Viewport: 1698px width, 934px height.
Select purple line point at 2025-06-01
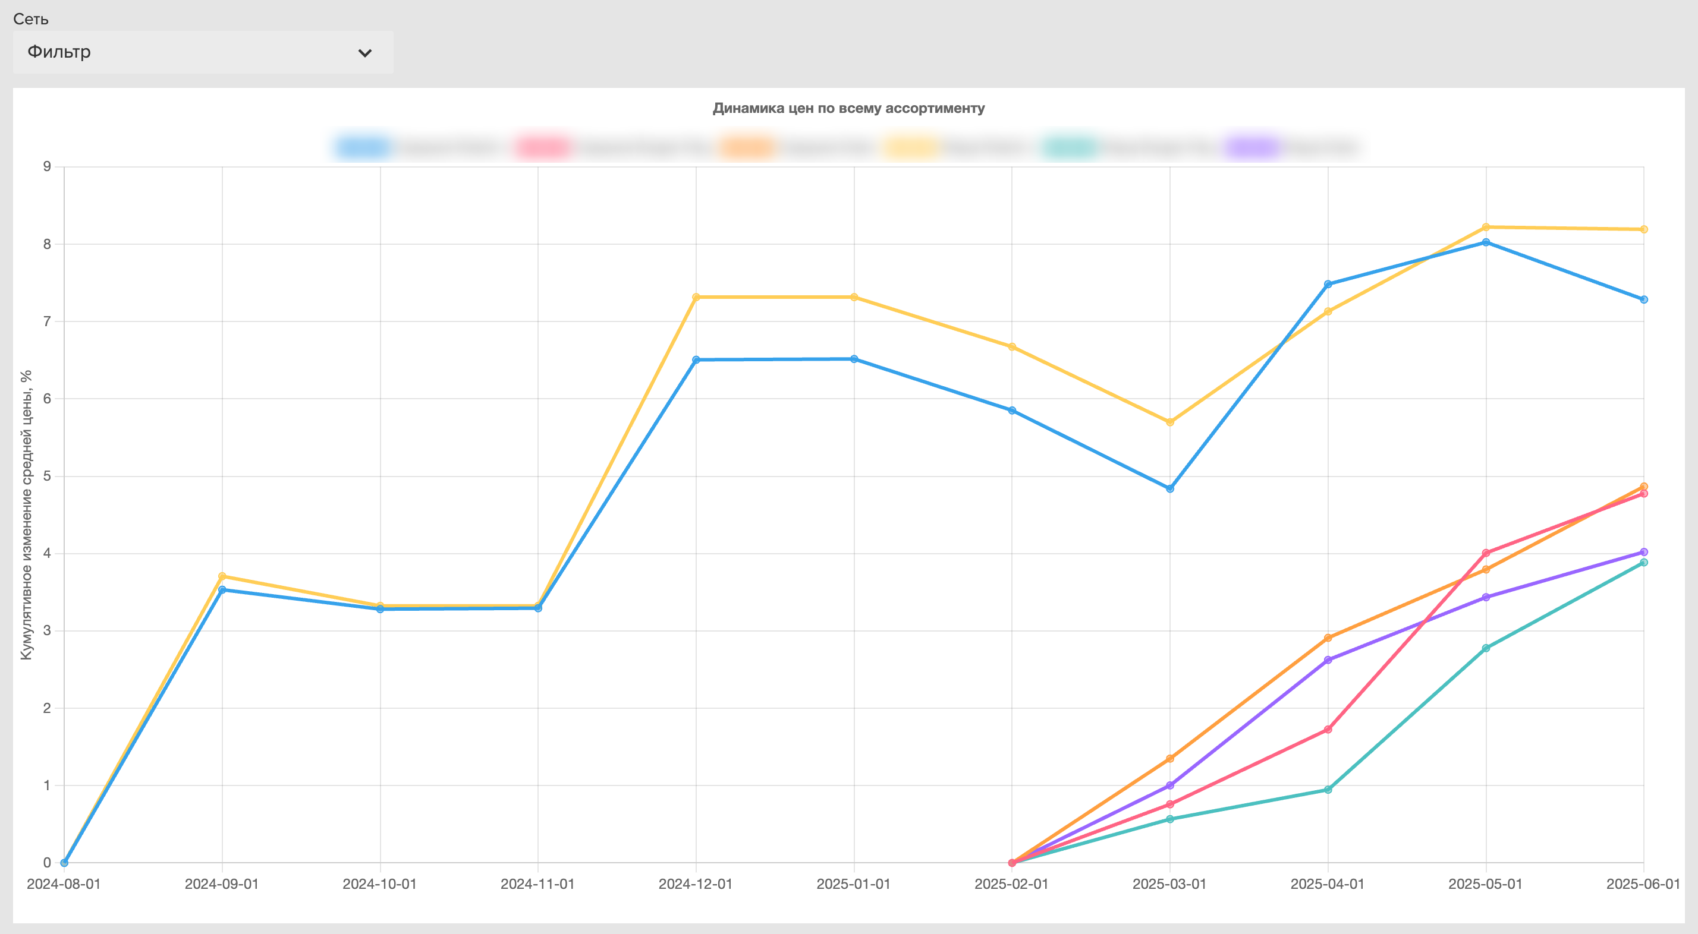coord(1644,552)
